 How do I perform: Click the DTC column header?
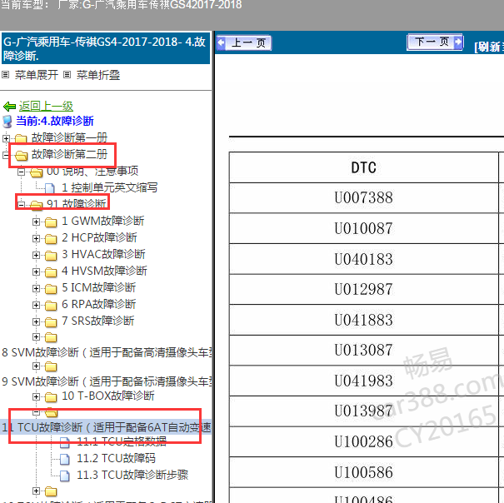(x=363, y=167)
